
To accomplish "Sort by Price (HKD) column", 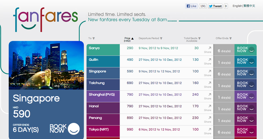I will [x=129, y=39].
